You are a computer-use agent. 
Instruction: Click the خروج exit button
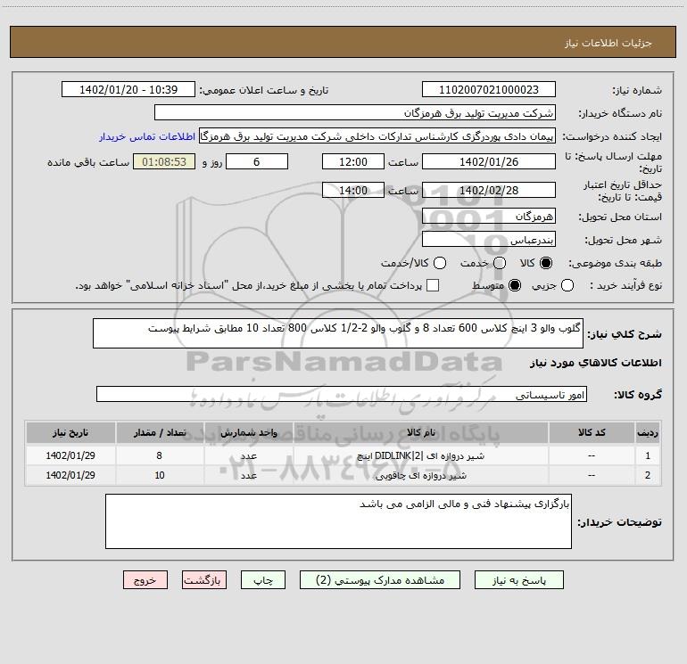(145, 580)
